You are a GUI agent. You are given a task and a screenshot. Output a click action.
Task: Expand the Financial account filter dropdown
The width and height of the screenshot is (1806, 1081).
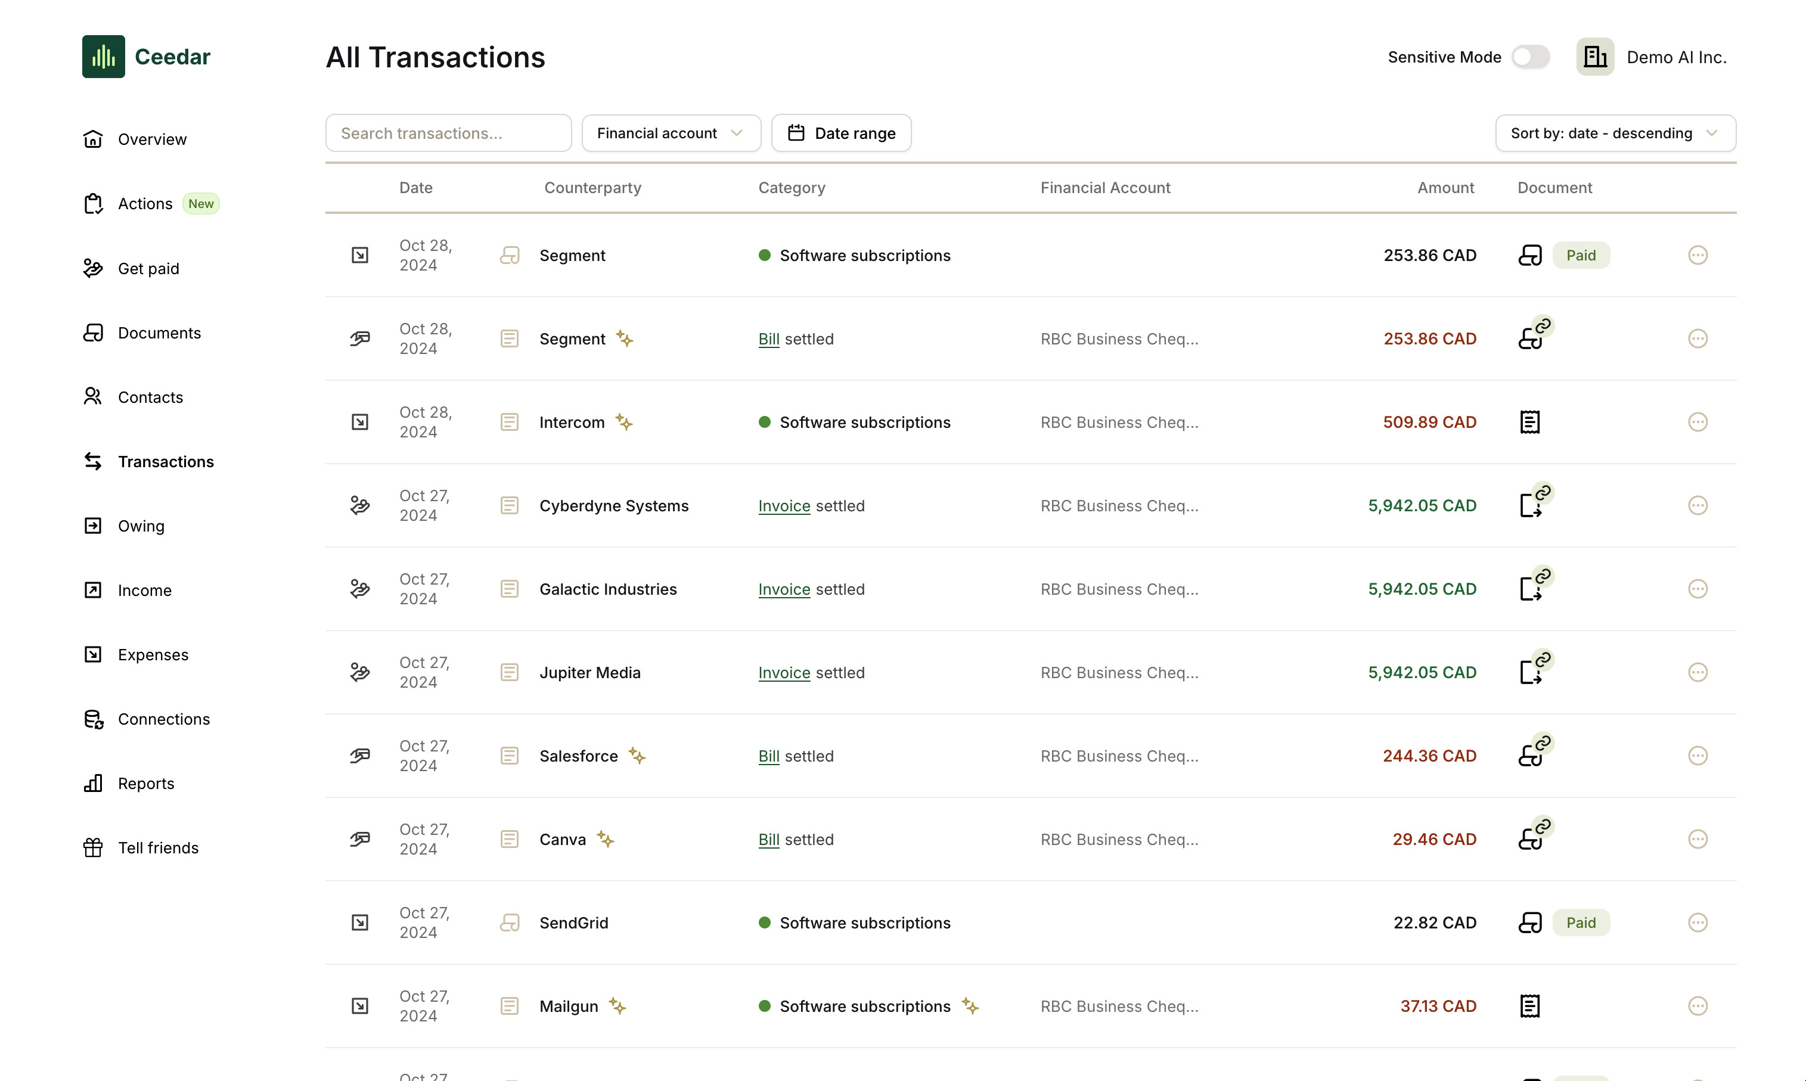pos(670,133)
